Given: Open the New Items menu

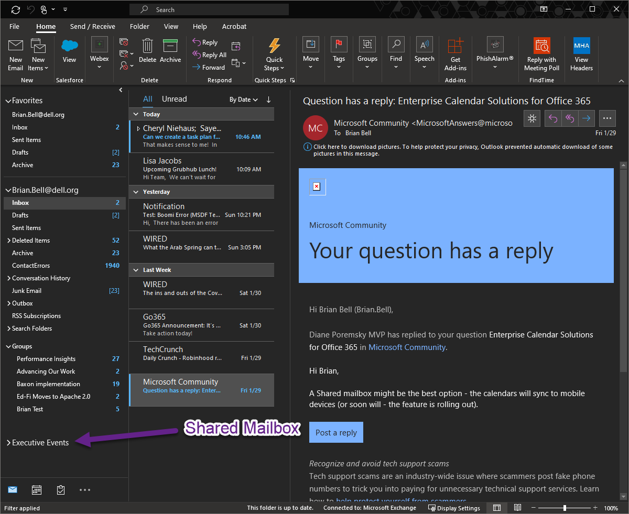Looking at the screenshot, I should coord(38,55).
